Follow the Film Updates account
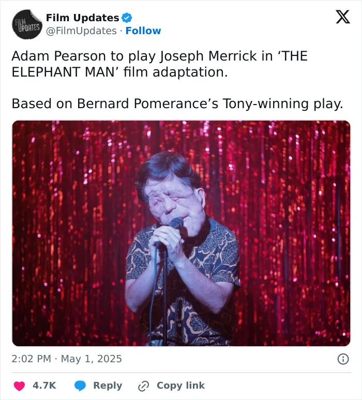The image size is (362, 400). coord(143,31)
